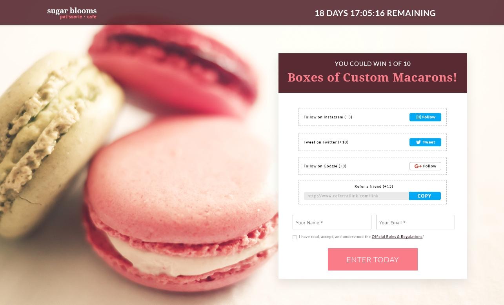Click the Twitter Tweet button
Image resolution: width=504 pixels, height=305 pixels.
[425, 142]
